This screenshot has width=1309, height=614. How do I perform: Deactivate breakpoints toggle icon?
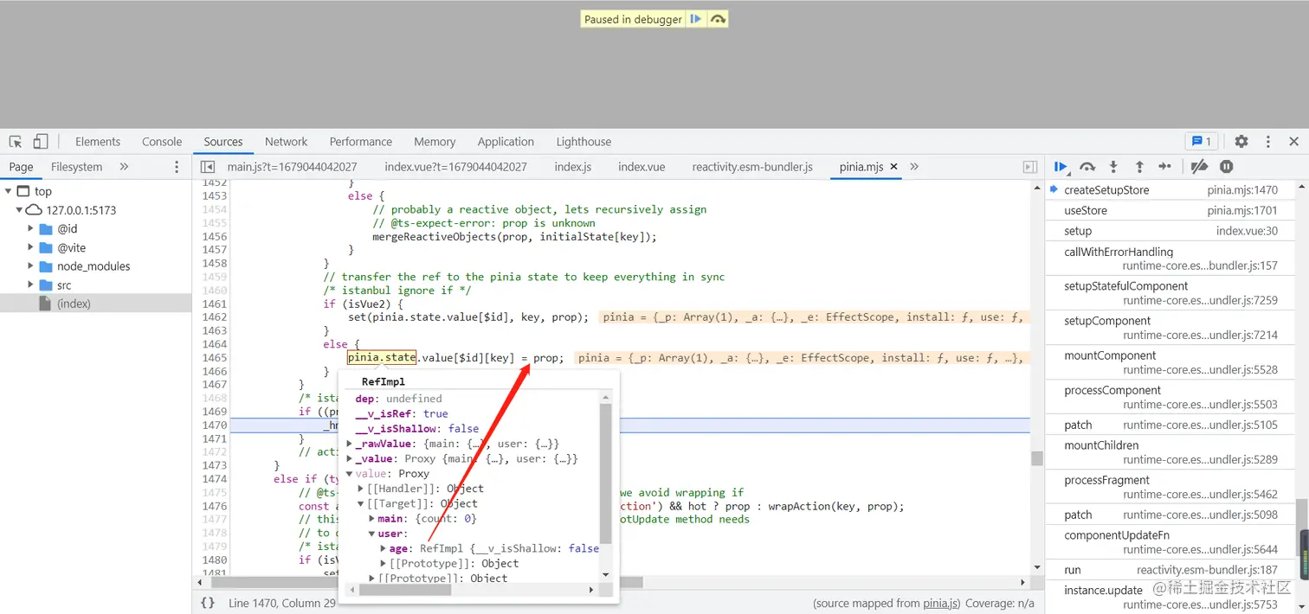[x=1199, y=166]
